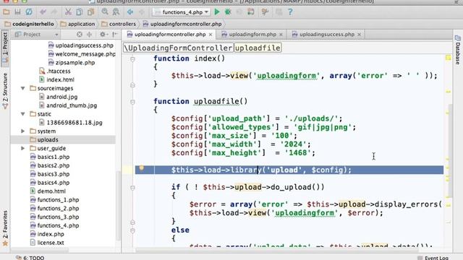Collapse the sourceimages folder

(22, 88)
